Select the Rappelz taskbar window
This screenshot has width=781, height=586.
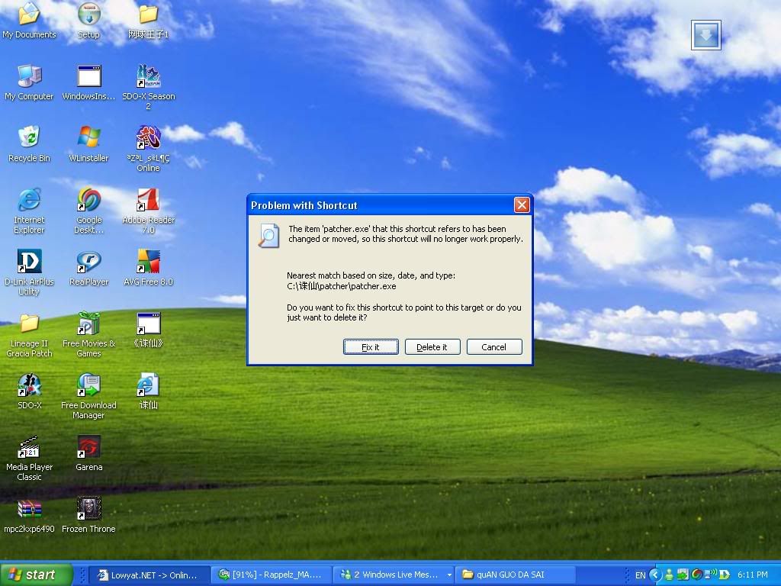point(271,574)
